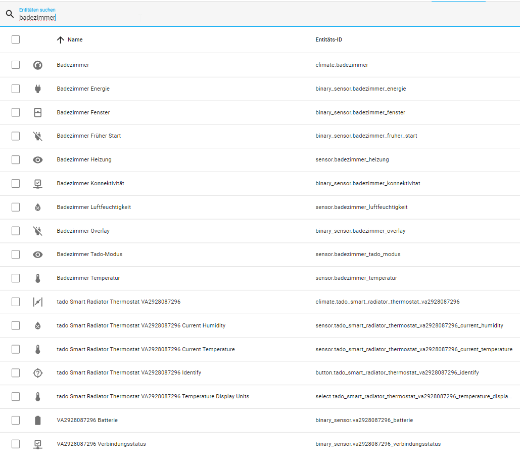
Task: Click binary_sensor.va2928087296_batterie entity ID
Action: (x=364, y=420)
